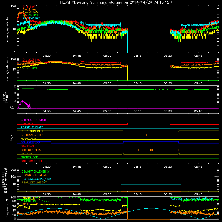Viewport: 222px width, 222px height.
Task: Choose the 50-100 keV legend label
Action: coord(31,18)
